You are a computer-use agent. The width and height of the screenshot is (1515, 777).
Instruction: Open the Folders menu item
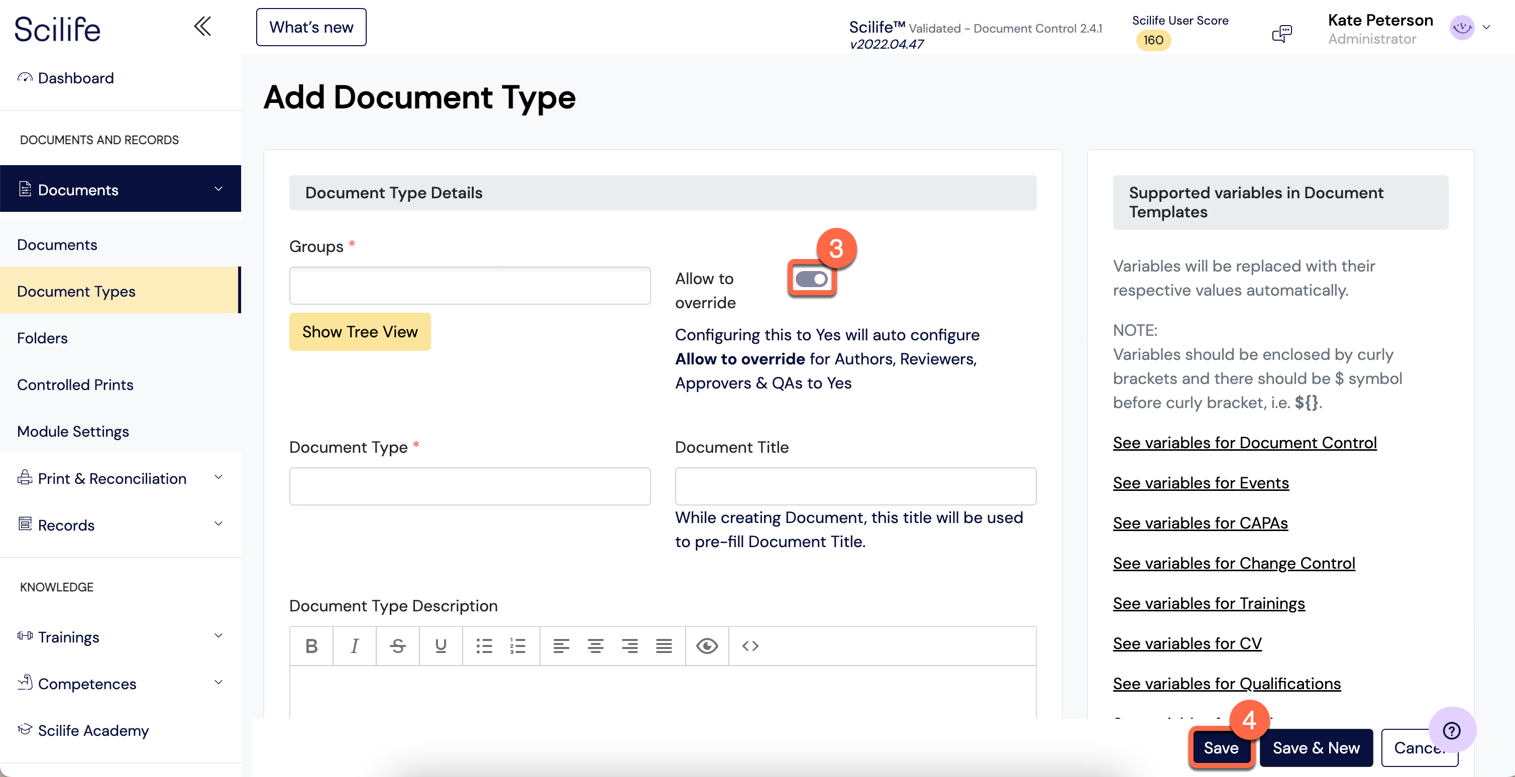pyautogui.click(x=42, y=338)
